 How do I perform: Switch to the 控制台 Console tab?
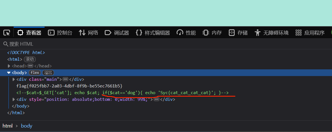pos(60,33)
